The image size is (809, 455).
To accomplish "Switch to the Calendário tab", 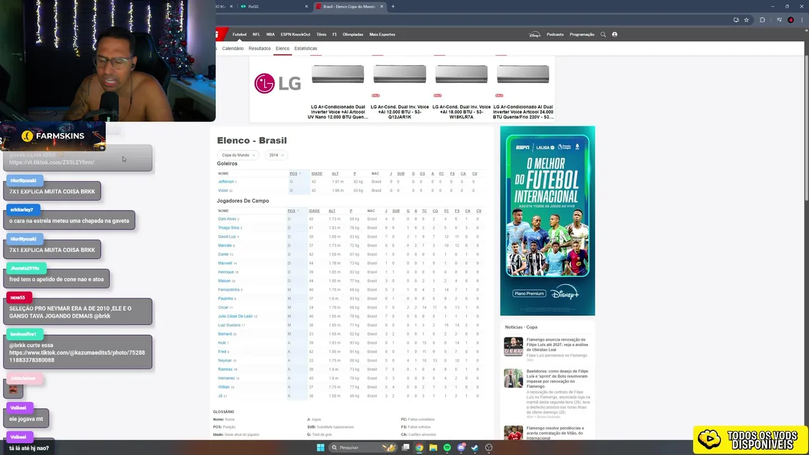I will pyautogui.click(x=233, y=48).
